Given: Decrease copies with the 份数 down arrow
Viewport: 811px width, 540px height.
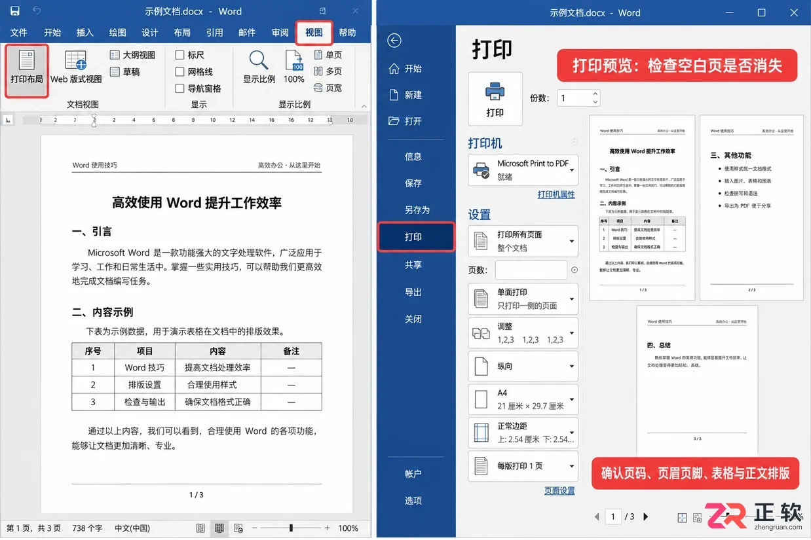Looking at the screenshot, I should click(595, 102).
